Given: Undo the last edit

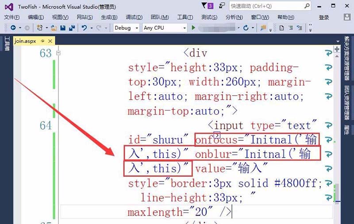Looking at the screenshot, I should pos(84,28).
